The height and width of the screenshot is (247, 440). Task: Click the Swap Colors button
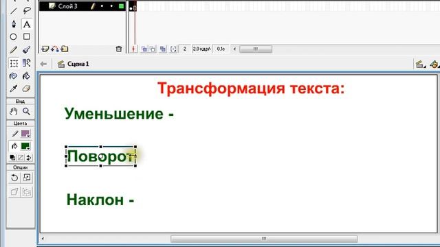[29, 158]
